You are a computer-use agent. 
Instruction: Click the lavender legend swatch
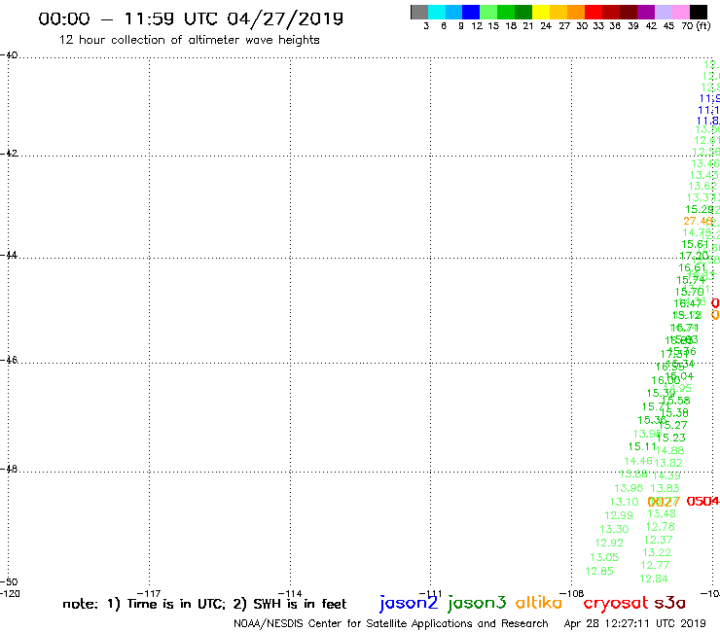(663, 12)
